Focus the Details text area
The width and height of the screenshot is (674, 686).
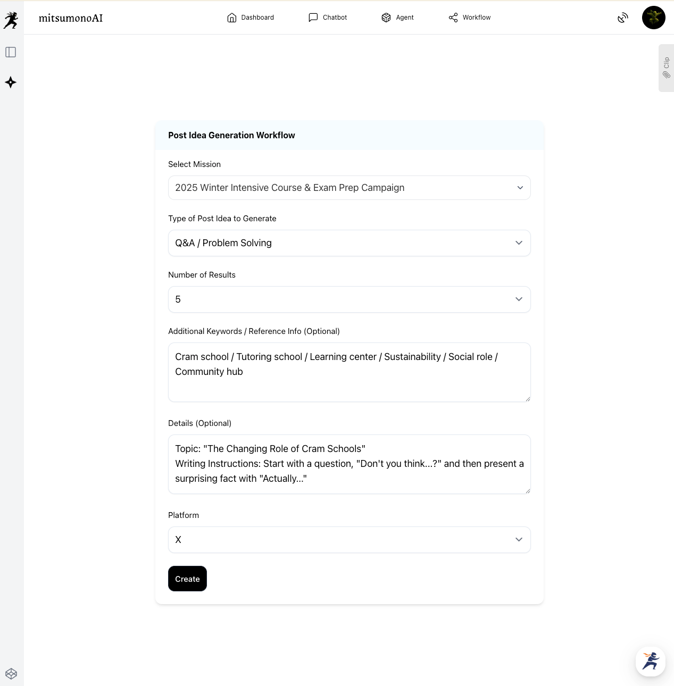click(349, 464)
